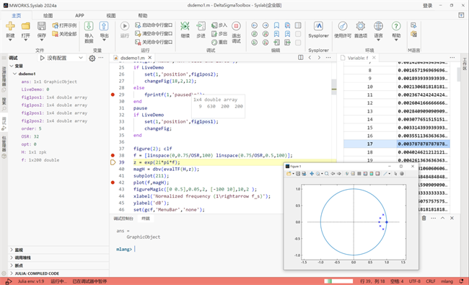Screen dimensions: 469x285
Task: Expand the 断点 breakpoints section
Action: (x=12, y=266)
